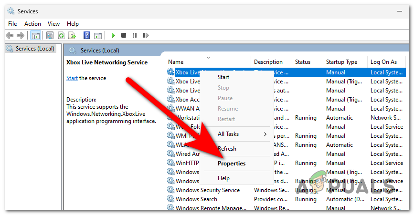The width and height of the screenshot is (414, 215).
Task: Click Show/Hide Action Pane toolbar icon
Action: 98,35
